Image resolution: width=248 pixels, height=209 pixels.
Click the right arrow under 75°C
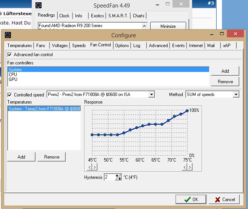tap(190, 167)
